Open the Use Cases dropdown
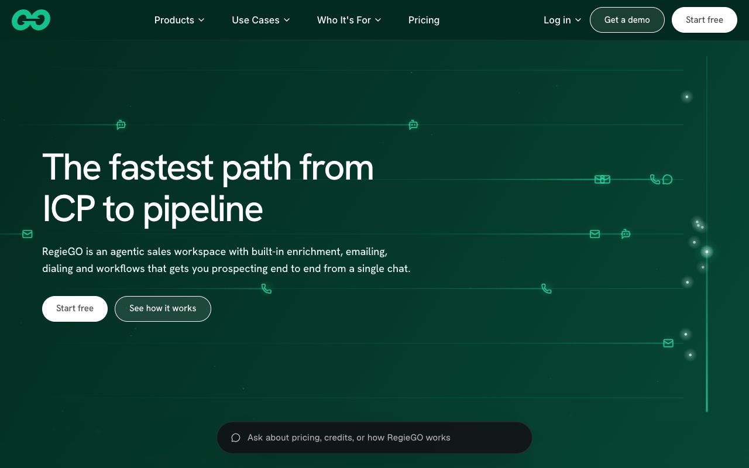749x468 pixels. pyautogui.click(x=261, y=20)
